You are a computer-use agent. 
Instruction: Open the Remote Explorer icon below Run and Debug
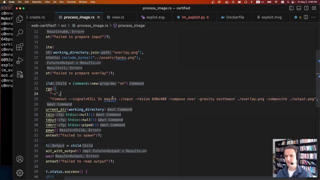point(20,74)
